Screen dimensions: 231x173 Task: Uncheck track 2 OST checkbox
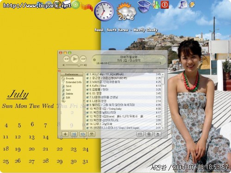(87, 78)
